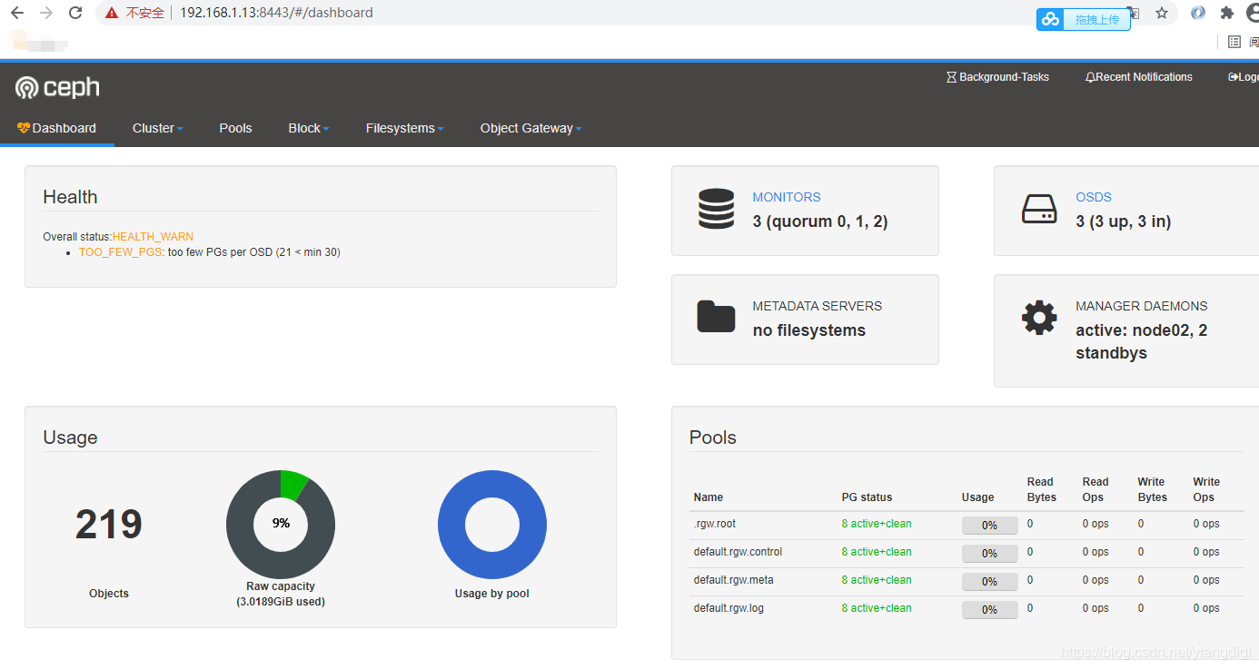Open Background-Tasks in header
This screenshot has width=1259, height=669.
click(x=997, y=77)
